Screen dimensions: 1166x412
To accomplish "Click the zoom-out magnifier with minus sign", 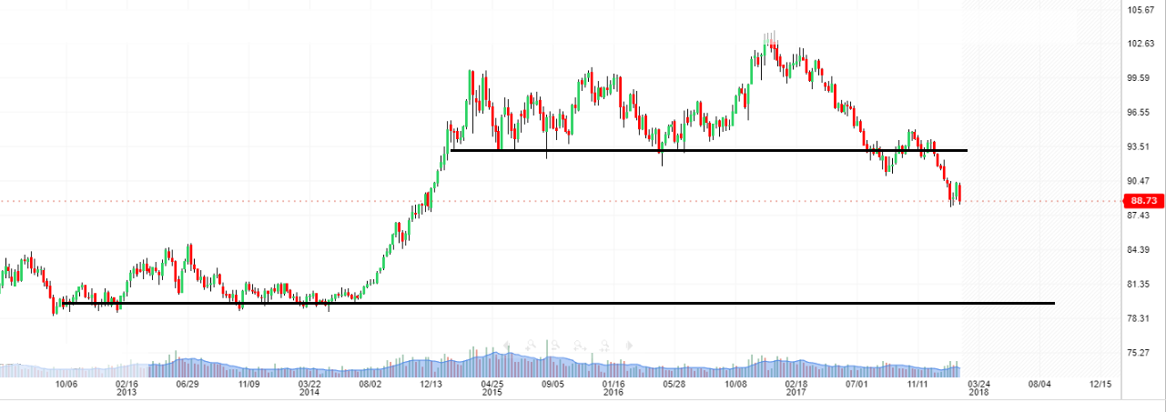I will pyautogui.click(x=555, y=346).
